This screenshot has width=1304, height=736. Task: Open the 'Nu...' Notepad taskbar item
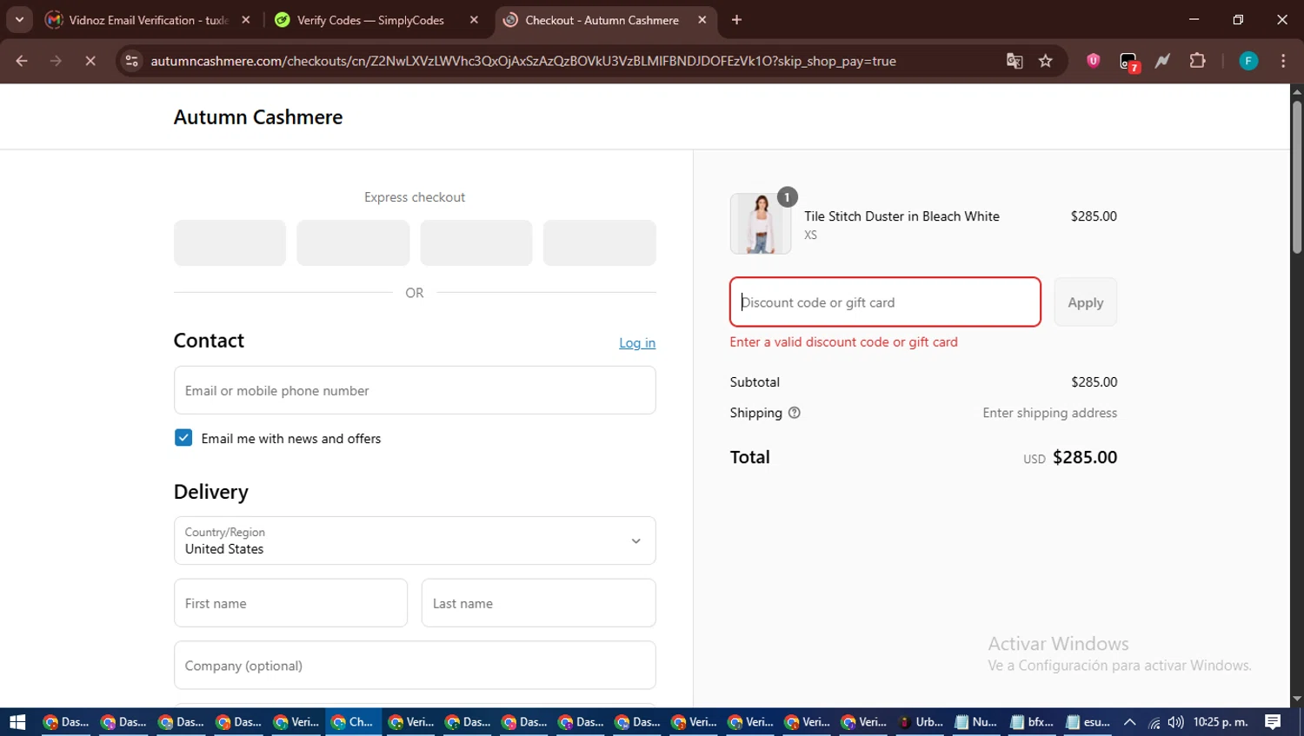tap(976, 722)
